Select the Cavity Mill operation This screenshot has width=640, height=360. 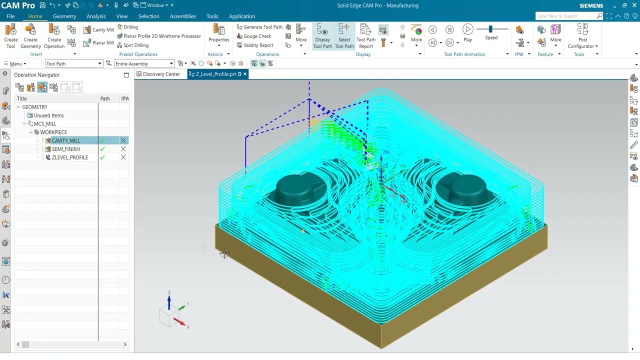(x=98, y=29)
